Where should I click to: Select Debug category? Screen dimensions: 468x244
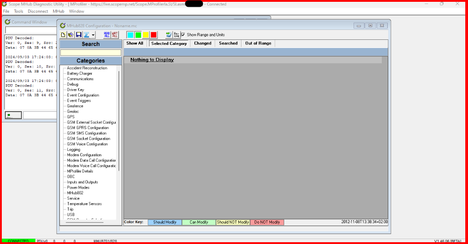(73, 85)
